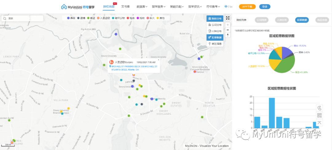Toggle 犯罪数据 map layer button
332x150 pixels.
[x=215, y=37]
